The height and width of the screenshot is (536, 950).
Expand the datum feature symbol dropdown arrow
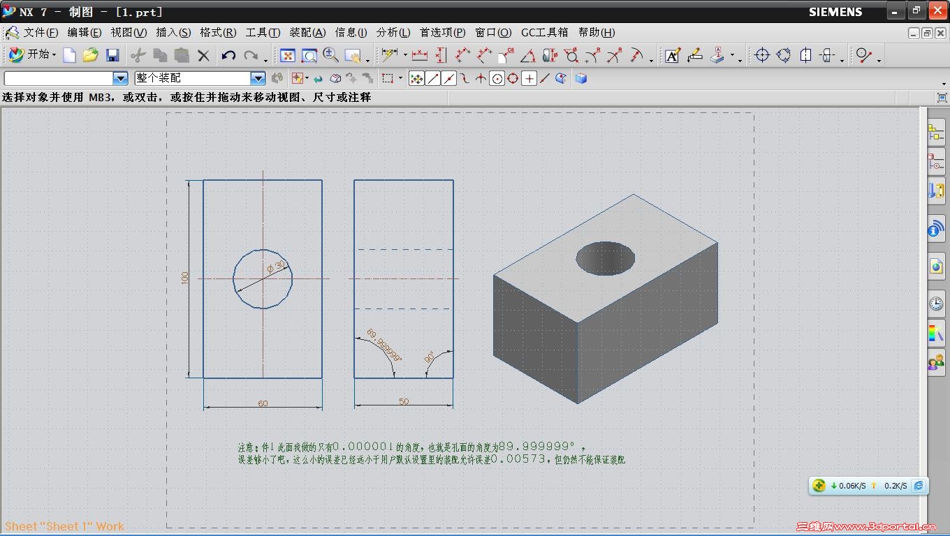pos(732,56)
